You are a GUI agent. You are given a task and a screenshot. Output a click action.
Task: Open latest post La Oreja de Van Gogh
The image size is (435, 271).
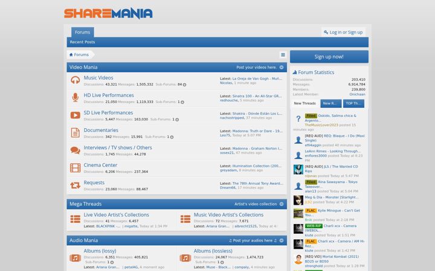[x=257, y=78]
